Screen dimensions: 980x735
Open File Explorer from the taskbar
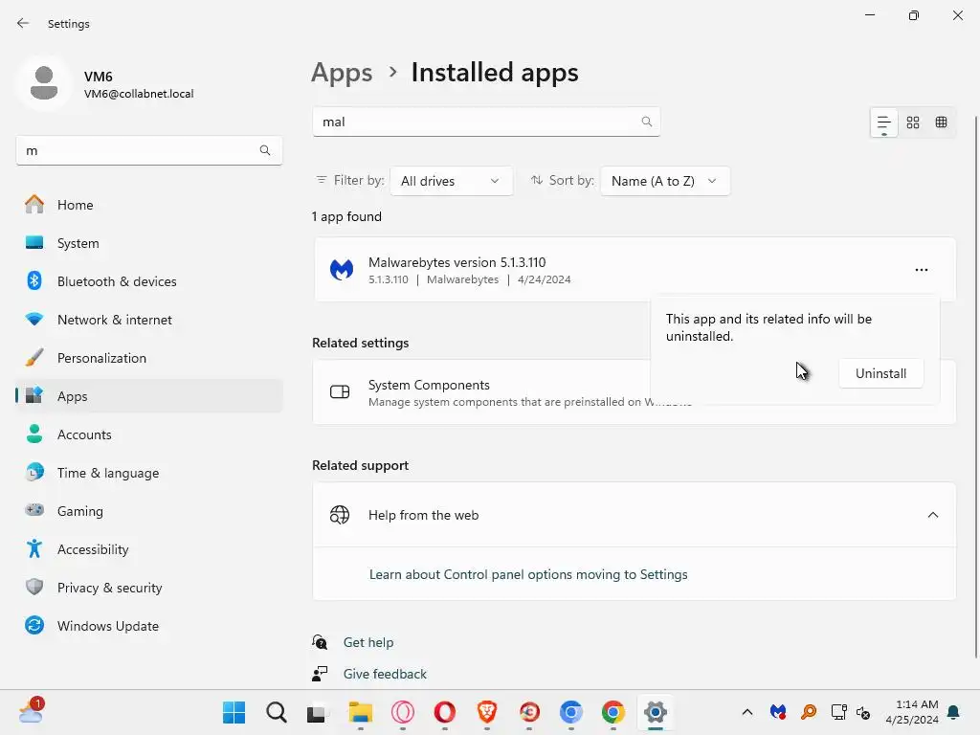point(361,712)
